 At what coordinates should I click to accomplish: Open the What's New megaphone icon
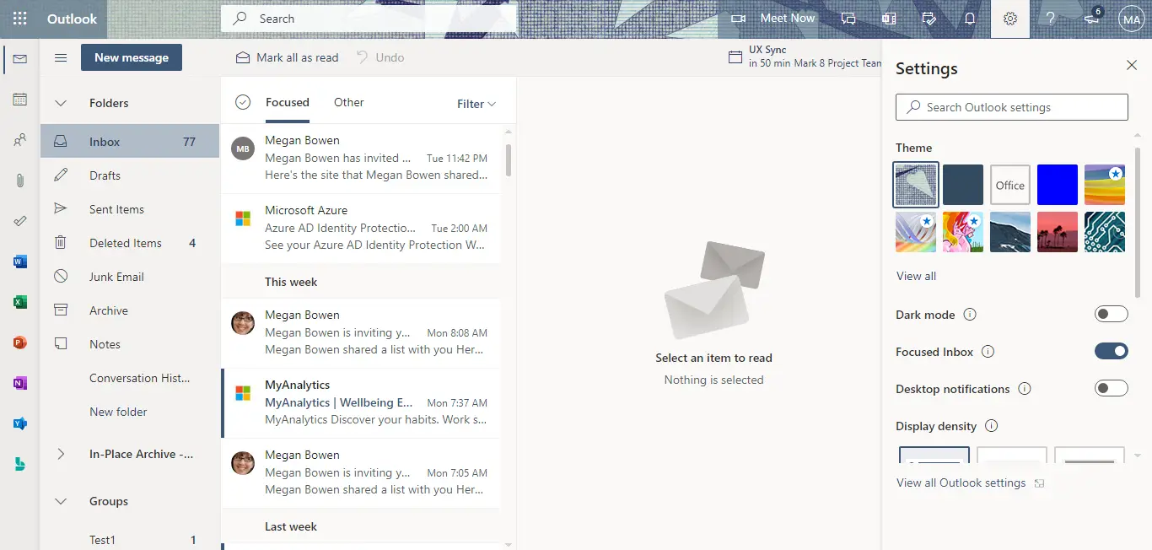1091,19
